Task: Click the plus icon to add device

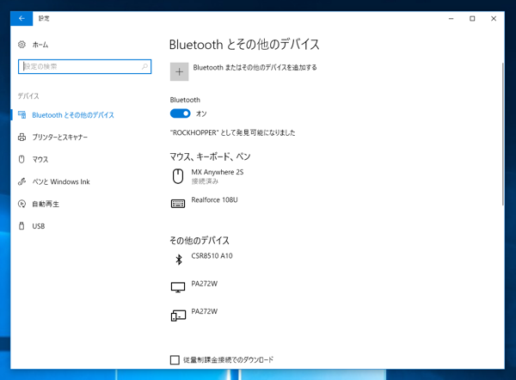Action: tap(180, 71)
